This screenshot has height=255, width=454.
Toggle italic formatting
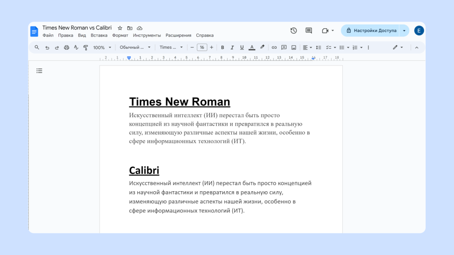(x=232, y=47)
